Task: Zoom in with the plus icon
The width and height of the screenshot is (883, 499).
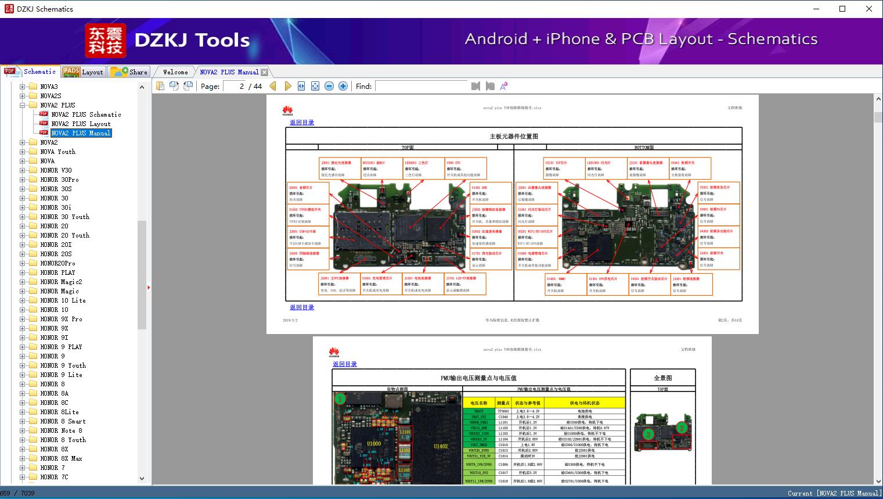Action: tap(343, 86)
